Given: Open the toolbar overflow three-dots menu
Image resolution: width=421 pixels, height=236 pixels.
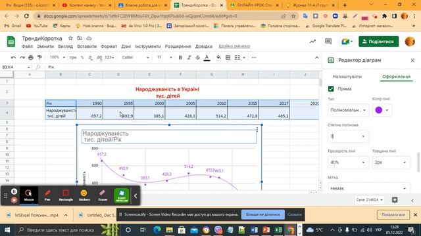Looking at the screenshot, I should click(x=254, y=58).
